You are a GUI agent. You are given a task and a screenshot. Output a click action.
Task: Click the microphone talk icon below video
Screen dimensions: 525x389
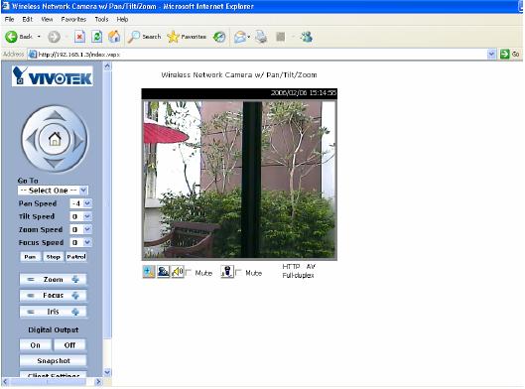point(227,272)
